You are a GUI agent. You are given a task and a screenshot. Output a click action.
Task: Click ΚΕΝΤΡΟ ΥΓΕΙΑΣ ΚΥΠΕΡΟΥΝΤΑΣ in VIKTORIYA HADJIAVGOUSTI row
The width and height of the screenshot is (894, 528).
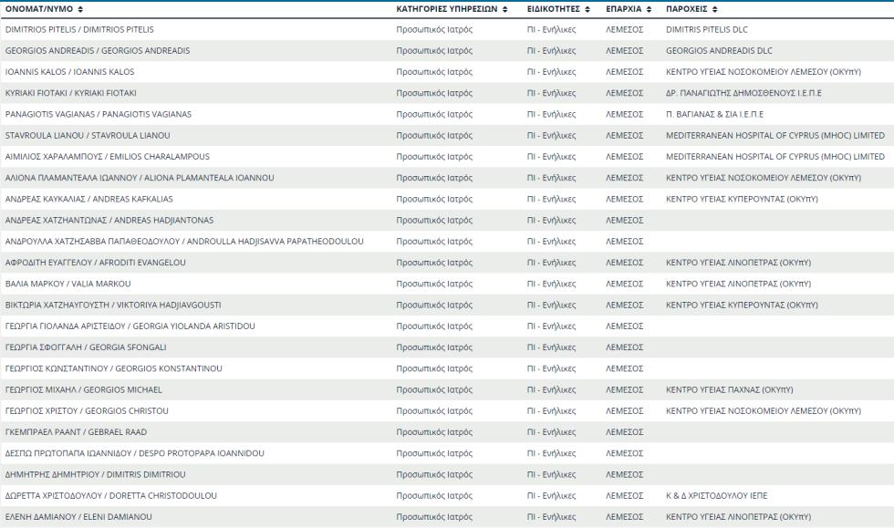pos(742,305)
